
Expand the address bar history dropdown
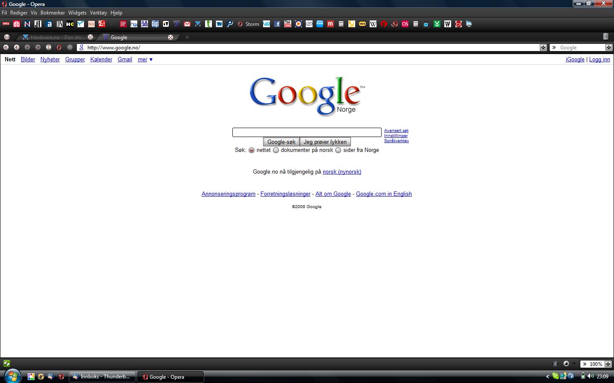(x=543, y=47)
